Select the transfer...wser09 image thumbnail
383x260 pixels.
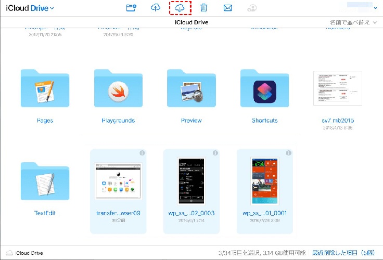118,181
